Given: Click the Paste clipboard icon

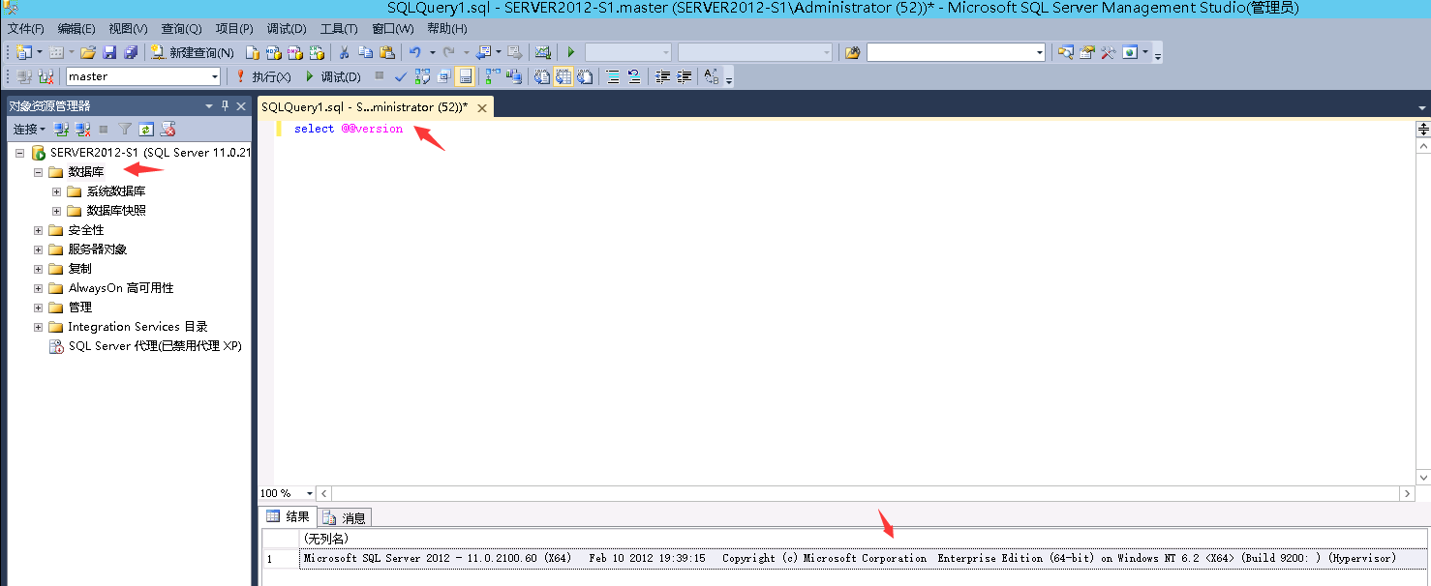Looking at the screenshot, I should [387, 52].
